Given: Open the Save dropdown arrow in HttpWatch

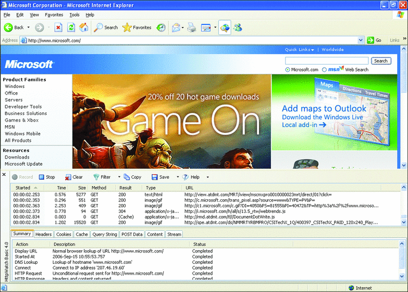Looking at the screenshot, I should tap(178, 177).
